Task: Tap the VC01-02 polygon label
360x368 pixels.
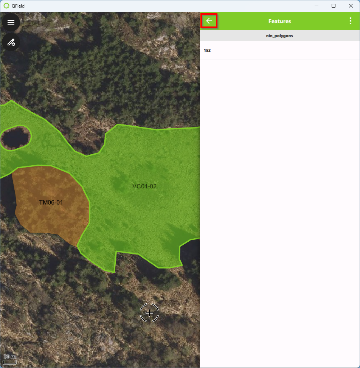Action: pyautogui.click(x=144, y=186)
